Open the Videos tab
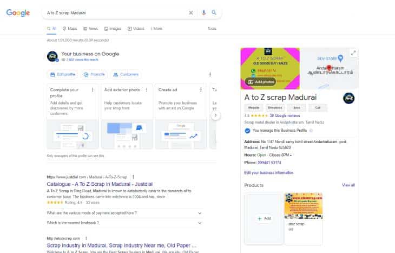395x253 pixels. point(136,29)
